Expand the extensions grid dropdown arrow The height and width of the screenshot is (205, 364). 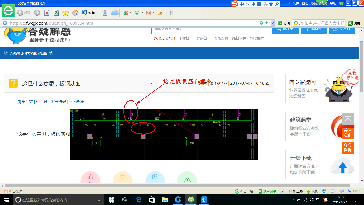tap(131, 13)
